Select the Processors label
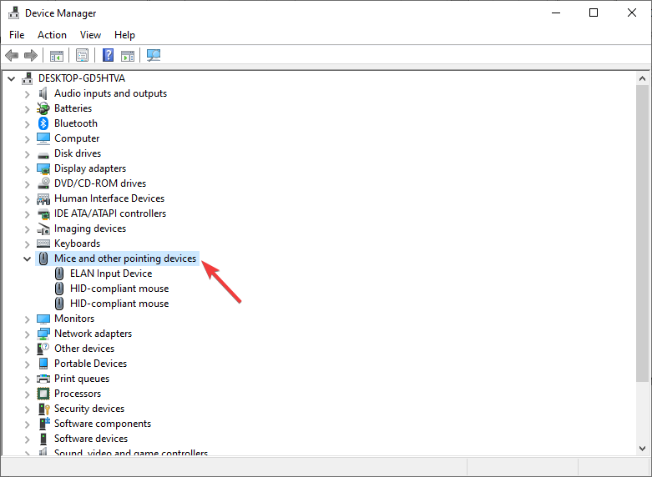 tap(78, 394)
